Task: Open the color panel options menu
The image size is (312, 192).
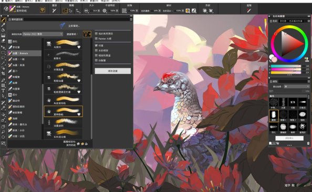Action: click(309, 21)
